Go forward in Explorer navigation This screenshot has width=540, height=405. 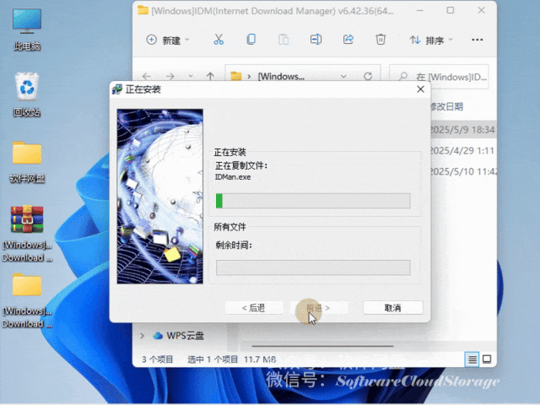click(x=170, y=76)
